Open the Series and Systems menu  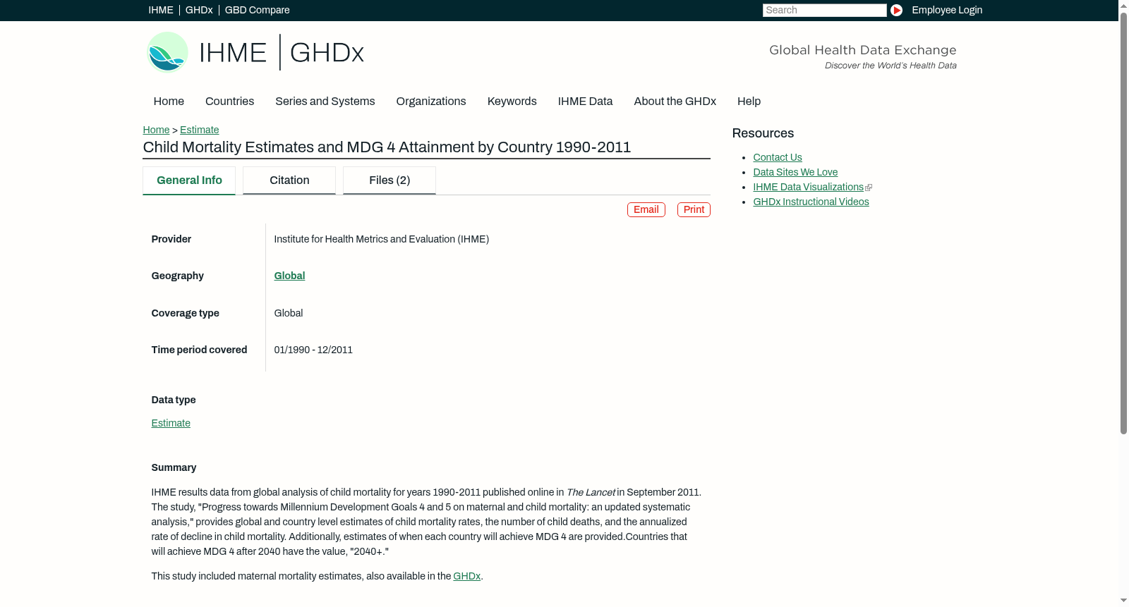(325, 102)
